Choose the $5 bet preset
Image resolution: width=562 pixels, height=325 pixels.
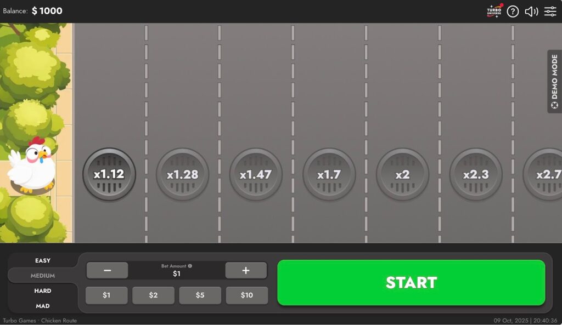click(200, 295)
